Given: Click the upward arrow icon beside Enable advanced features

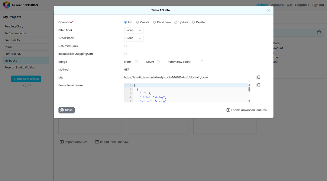Looking at the screenshot, I should [228, 110].
